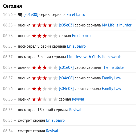Click the star rating for En el barro series
Screen dimensions: 136x136
pos(45,36)
